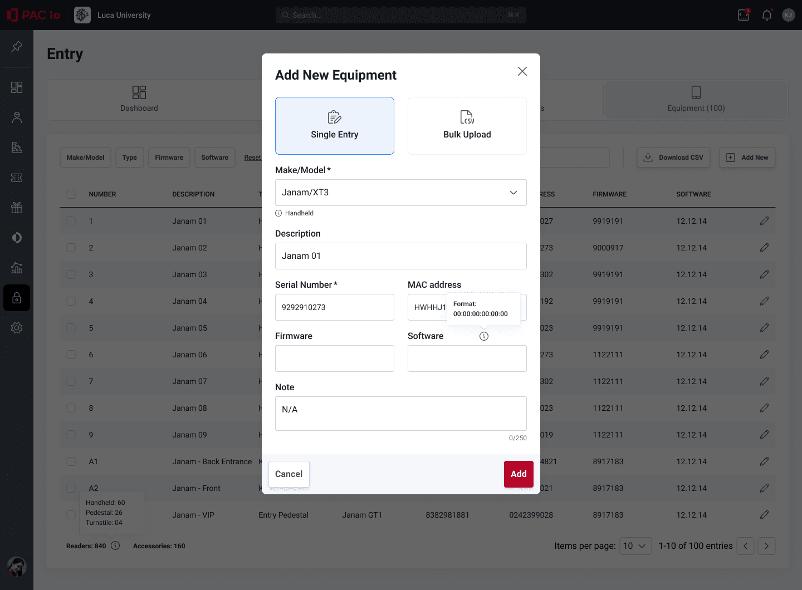Switch to the Equipment (100) tab
Image resolution: width=802 pixels, height=590 pixels.
(x=696, y=100)
